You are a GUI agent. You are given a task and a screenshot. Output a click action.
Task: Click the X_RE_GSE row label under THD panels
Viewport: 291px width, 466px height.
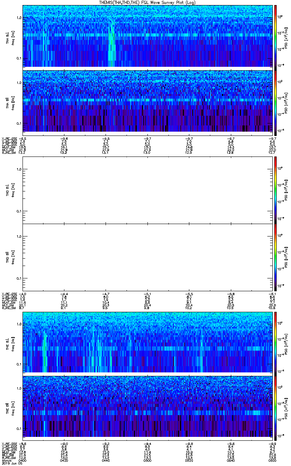pos(9,294)
